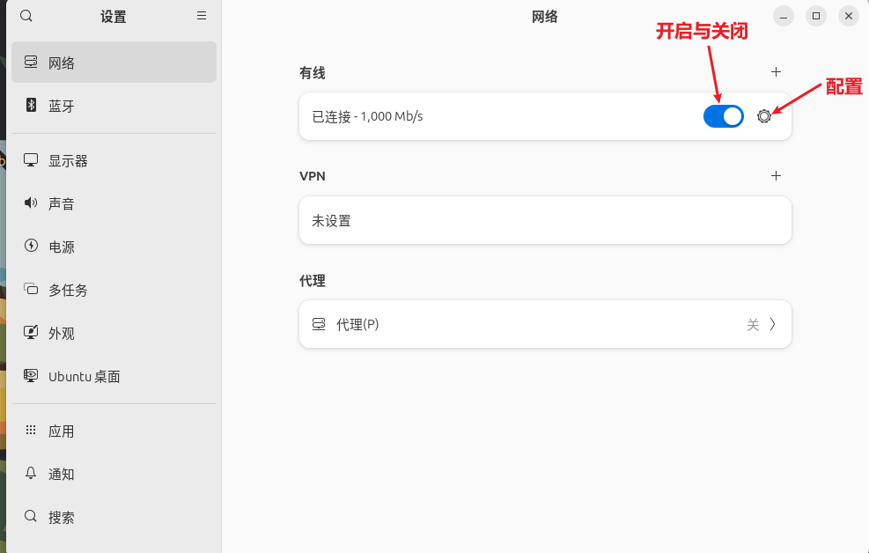Add a new wired connection profile
This screenshot has height=553, width=869.
(x=776, y=72)
